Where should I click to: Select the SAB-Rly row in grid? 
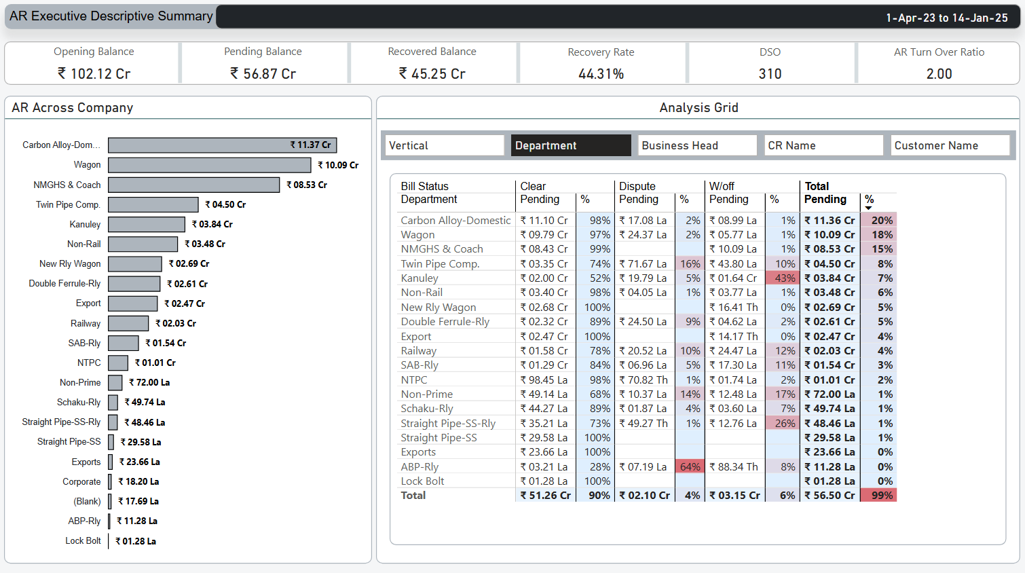click(648, 365)
